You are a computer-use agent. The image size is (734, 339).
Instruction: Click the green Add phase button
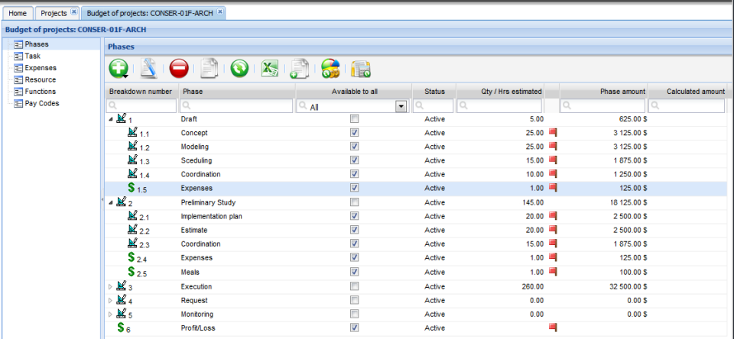click(118, 68)
